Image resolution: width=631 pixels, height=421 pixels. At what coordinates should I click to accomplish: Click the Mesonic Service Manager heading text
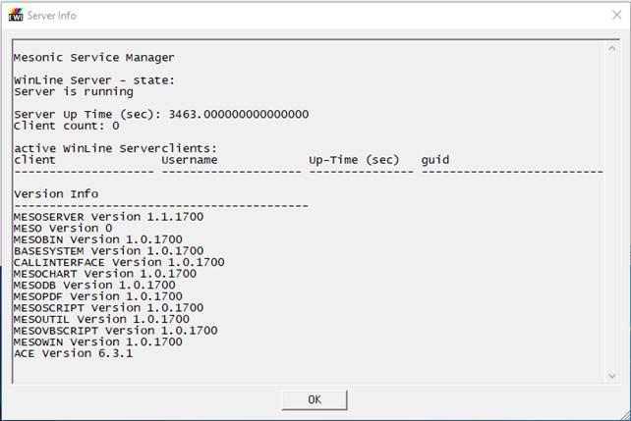[94, 58]
